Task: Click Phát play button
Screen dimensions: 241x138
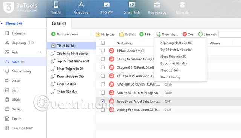Action: click(145, 34)
